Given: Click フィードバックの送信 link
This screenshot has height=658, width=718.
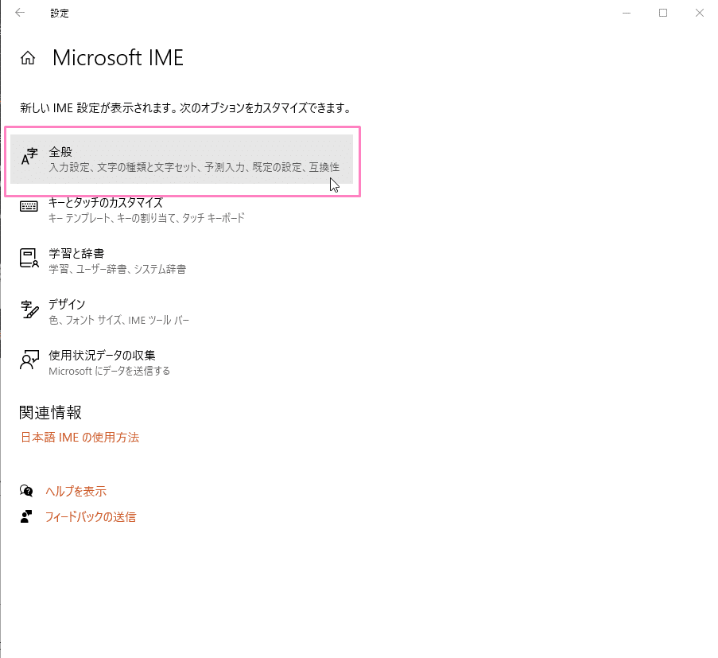Looking at the screenshot, I should [x=90, y=517].
